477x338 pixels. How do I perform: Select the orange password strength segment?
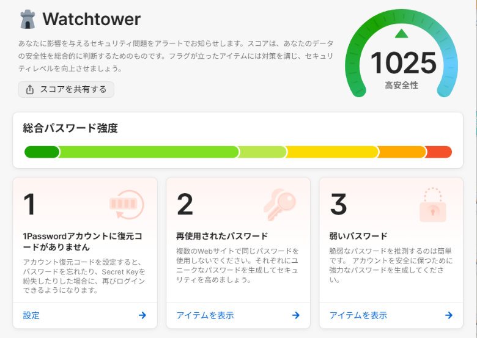click(401, 152)
